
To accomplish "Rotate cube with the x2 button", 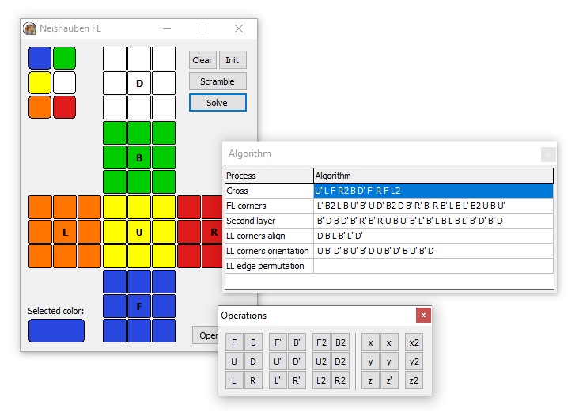I will click(x=414, y=342).
